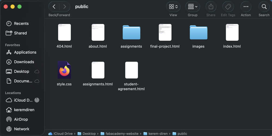Click the final-project.html file name

(165, 47)
